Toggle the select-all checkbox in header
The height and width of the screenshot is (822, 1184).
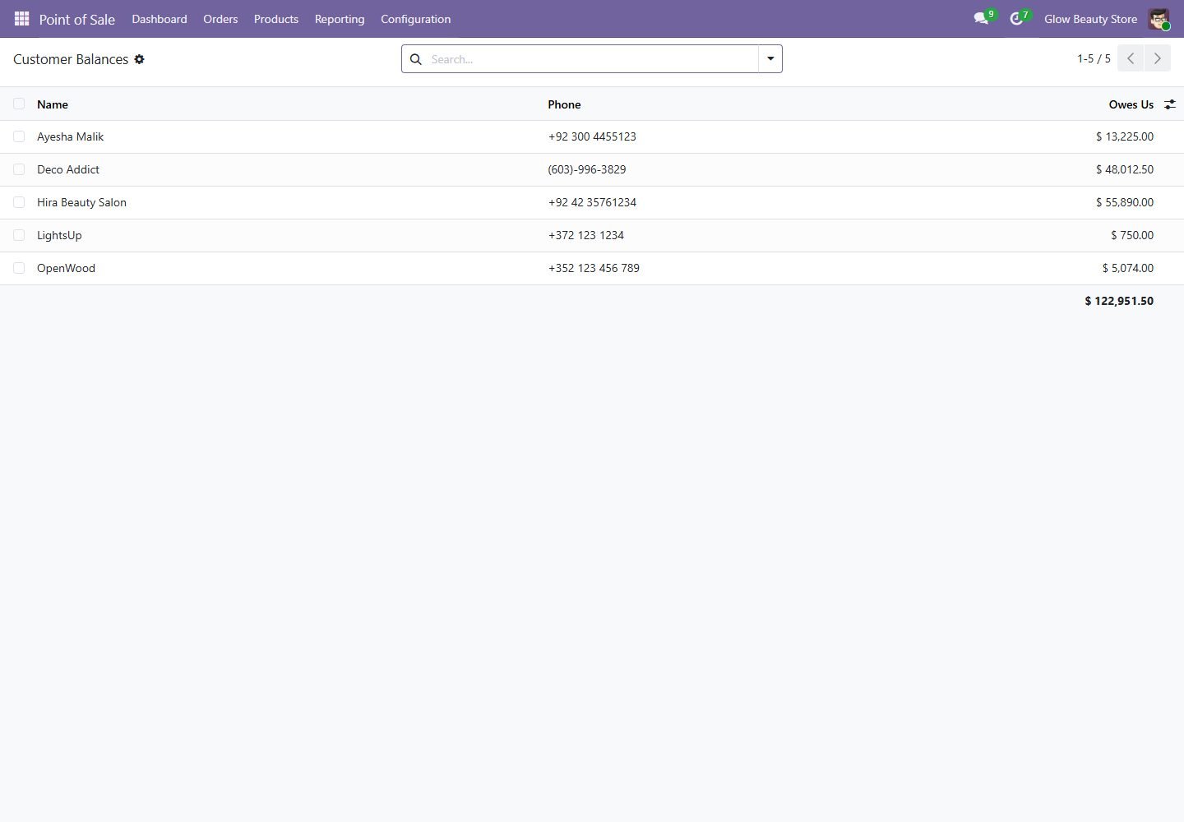(x=19, y=104)
